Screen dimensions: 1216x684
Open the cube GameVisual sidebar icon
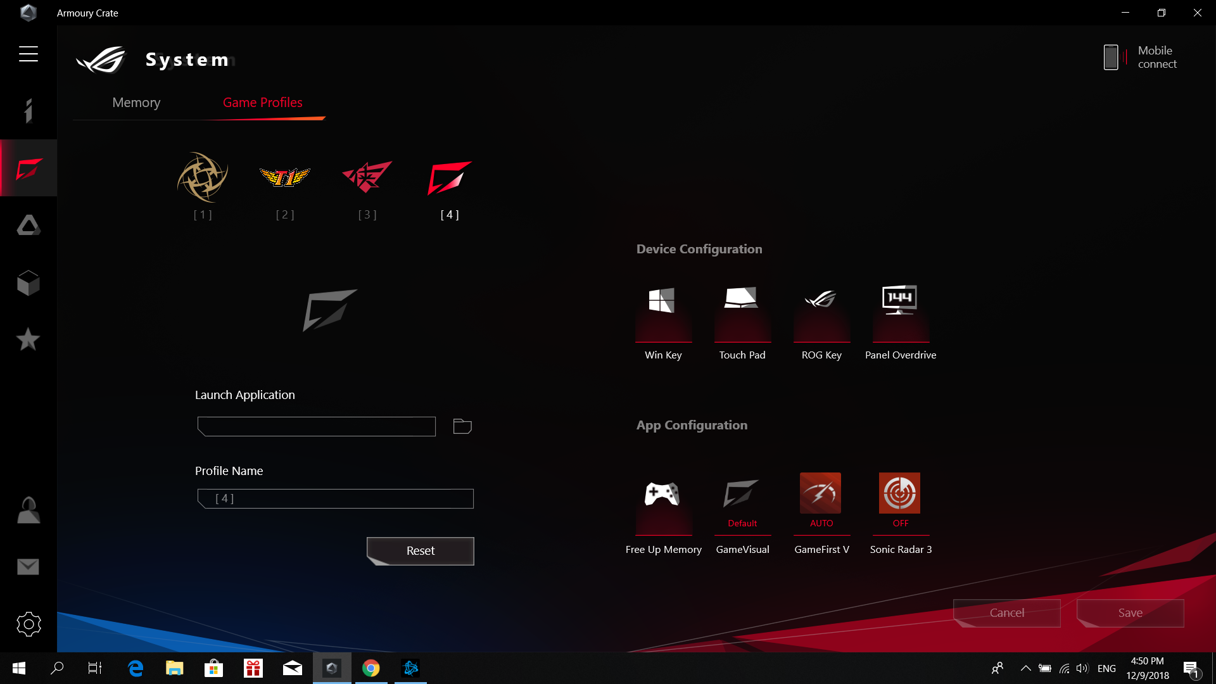[x=28, y=282]
